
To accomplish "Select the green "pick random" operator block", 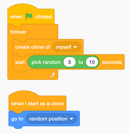I will [x=46, y=62].
